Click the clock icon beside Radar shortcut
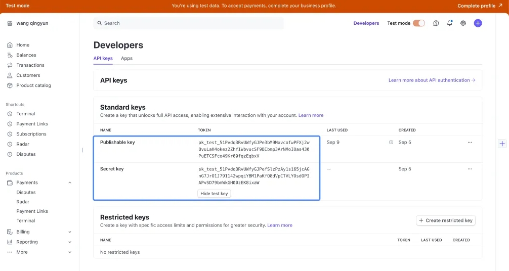The width and height of the screenshot is (509, 271). [x=10, y=144]
